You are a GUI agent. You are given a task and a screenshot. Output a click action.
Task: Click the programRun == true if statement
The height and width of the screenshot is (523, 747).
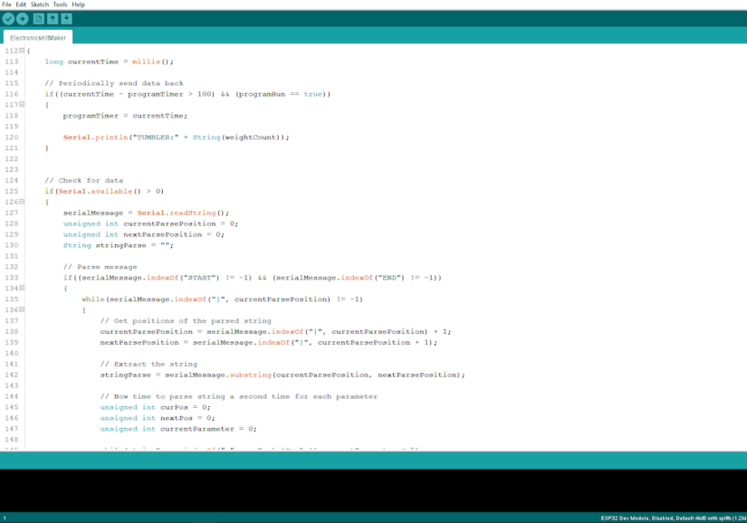pyautogui.click(x=187, y=94)
